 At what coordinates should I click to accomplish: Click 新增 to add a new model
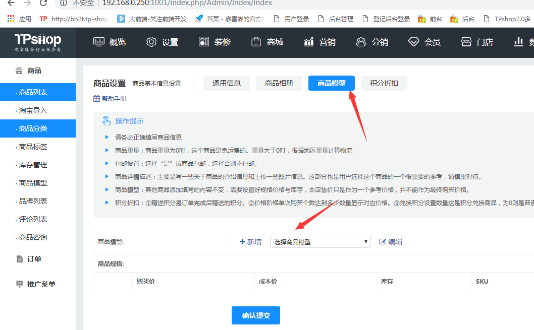250,242
